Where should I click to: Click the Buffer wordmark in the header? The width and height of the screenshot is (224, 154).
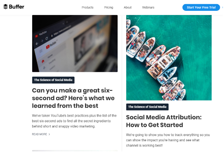pos(16,7)
